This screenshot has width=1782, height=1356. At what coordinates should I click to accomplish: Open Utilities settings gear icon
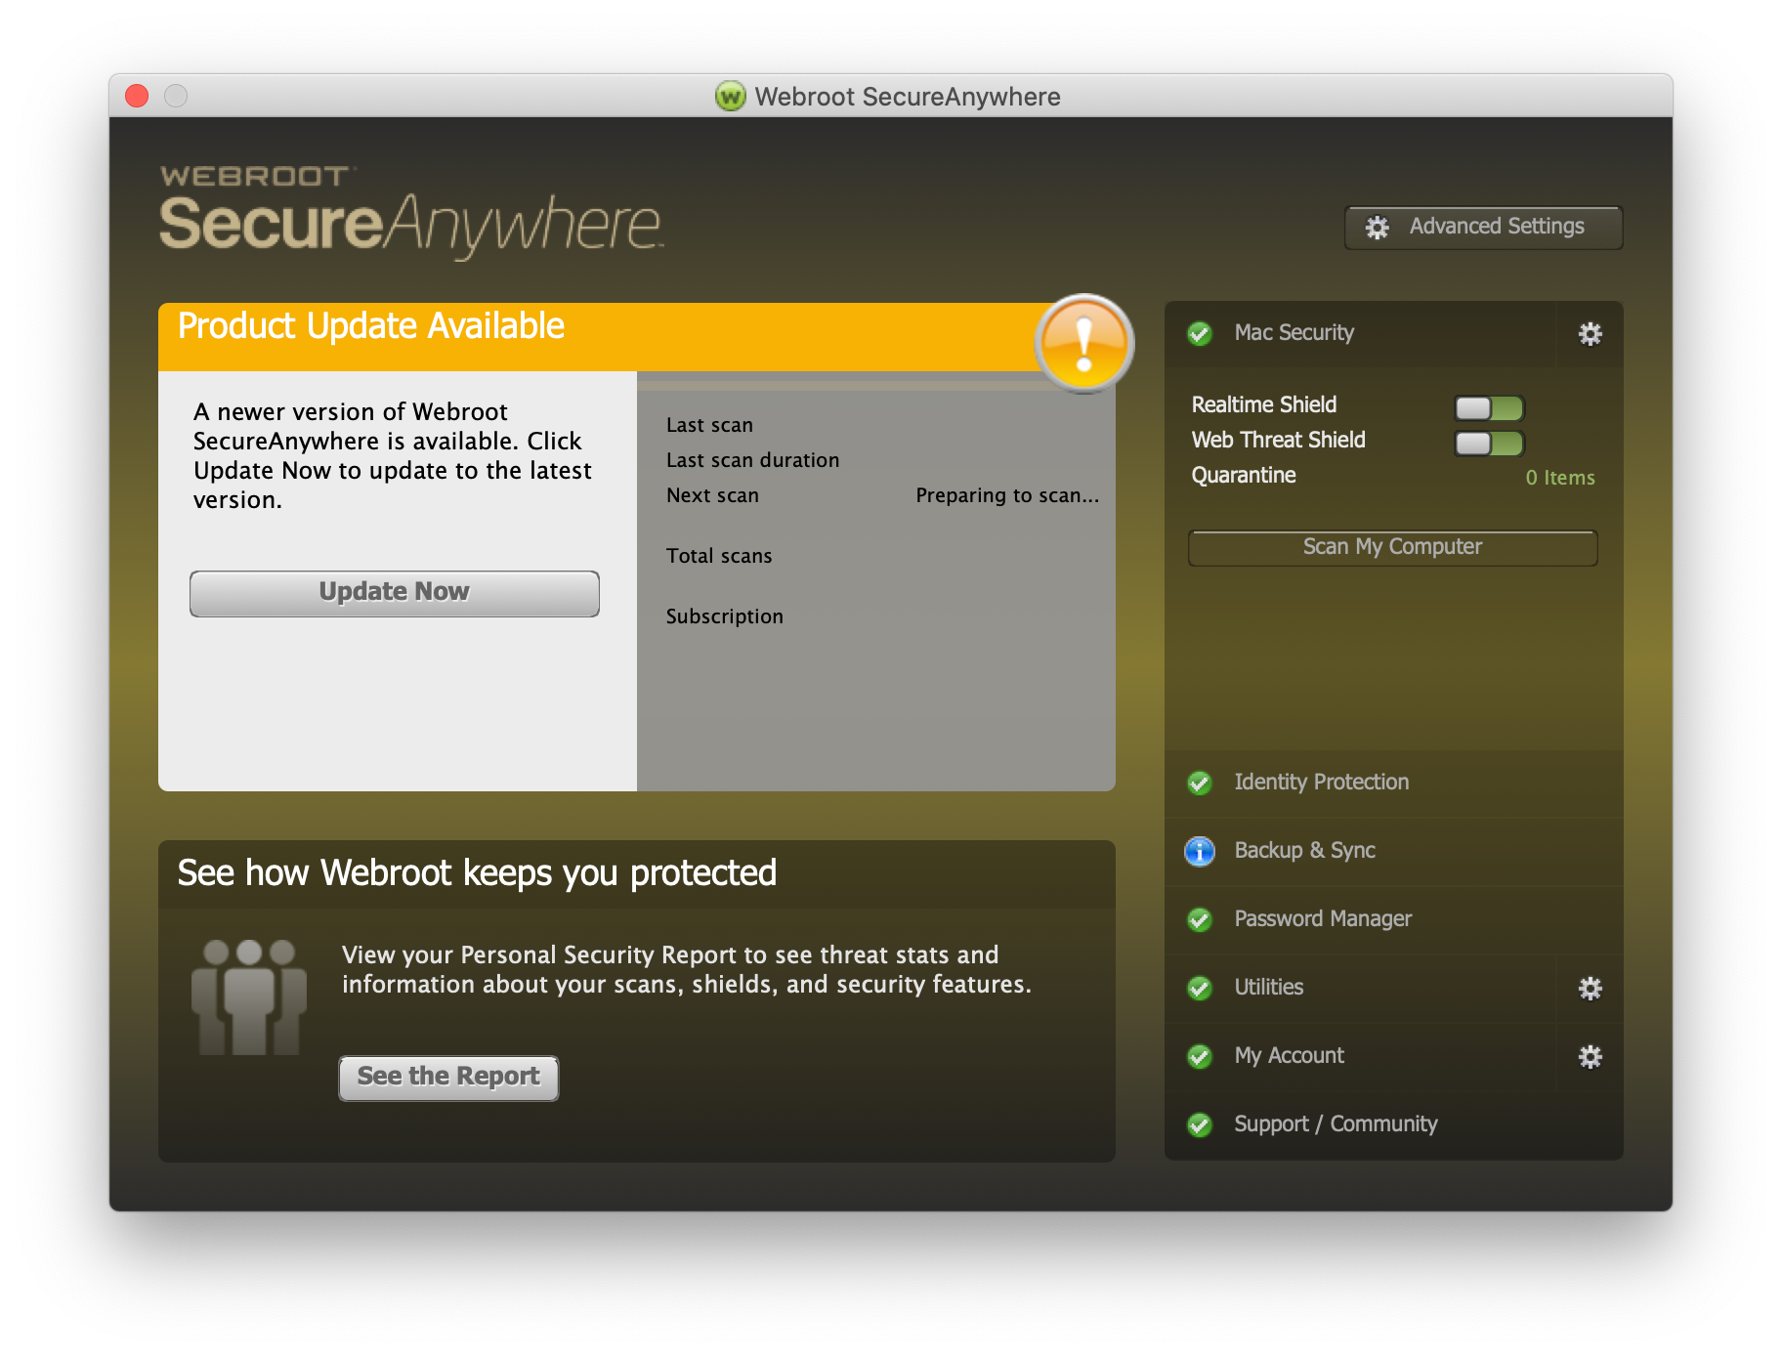1590,988
